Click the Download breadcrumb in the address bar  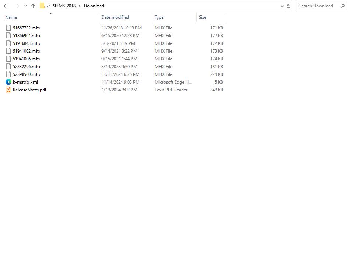click(94, 6)
